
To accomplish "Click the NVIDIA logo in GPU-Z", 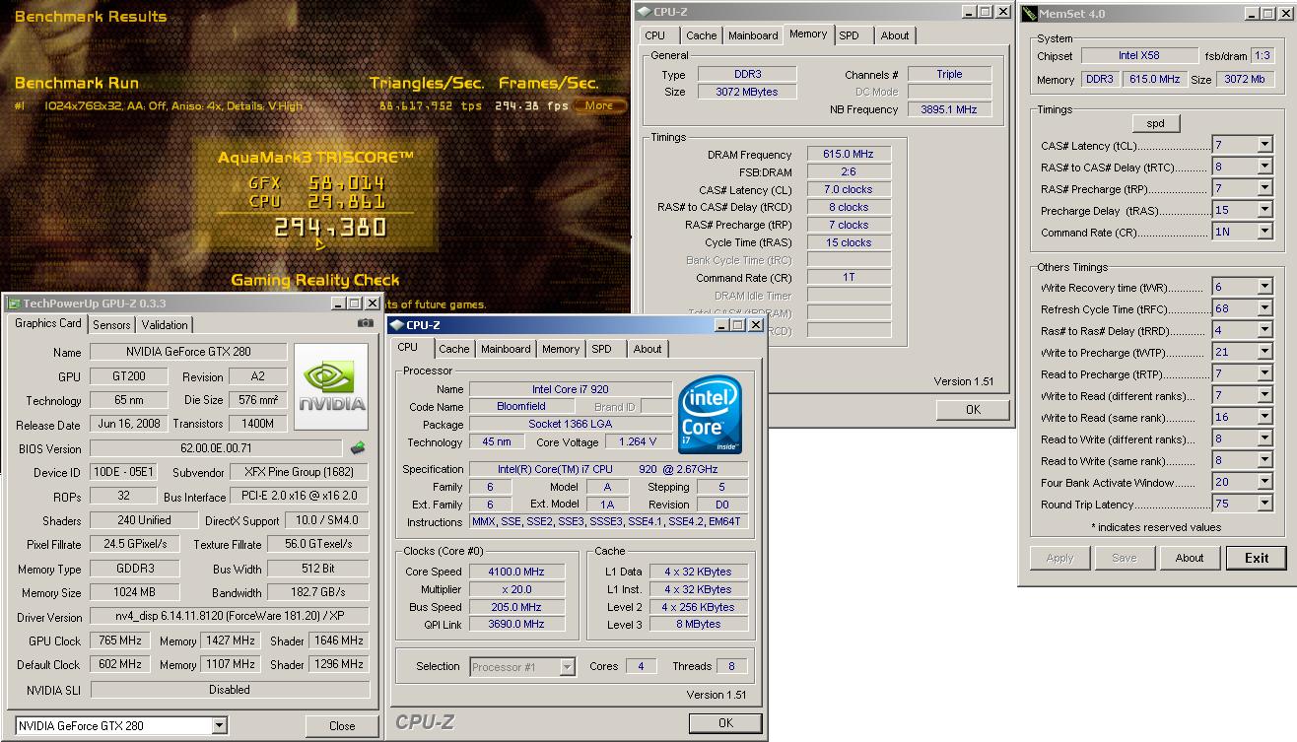I will point(332,386).
